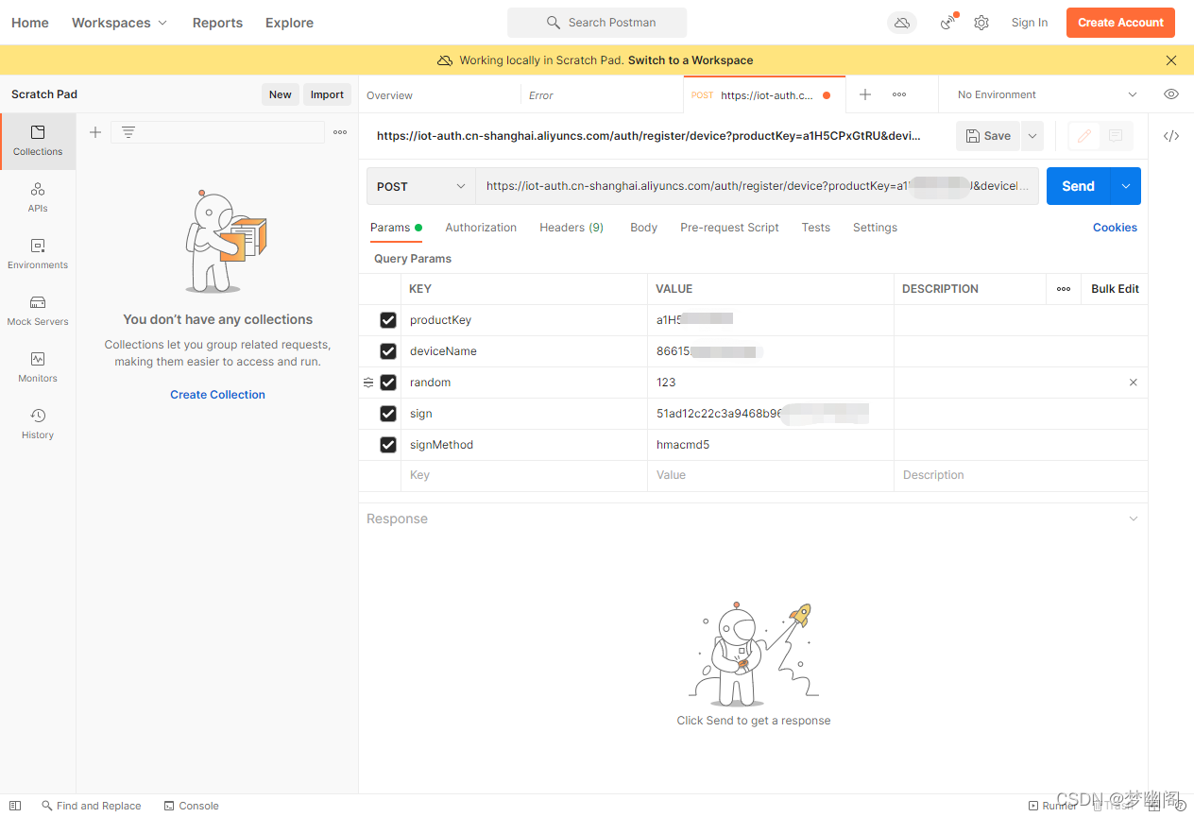Open the History sidebar panel
This screenshot has width=1194, height=817.
[x=38, y=424]
